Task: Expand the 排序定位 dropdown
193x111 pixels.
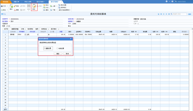Action: point(48,29)
